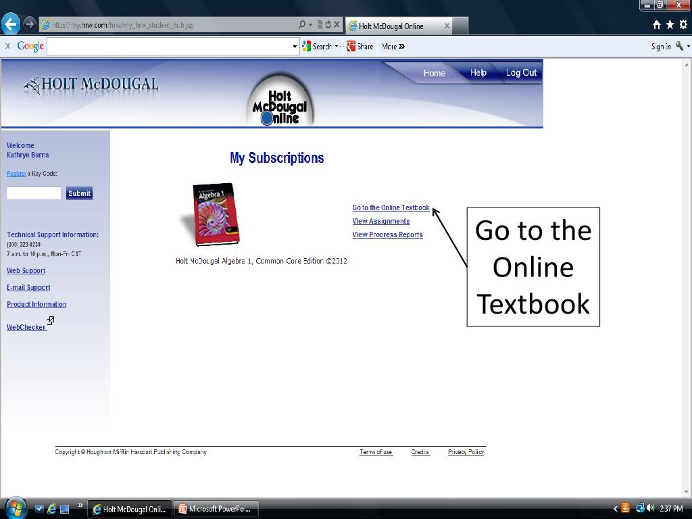Click the Holt McDougal logo in banner
692x519 pixels.
point(91,84)
